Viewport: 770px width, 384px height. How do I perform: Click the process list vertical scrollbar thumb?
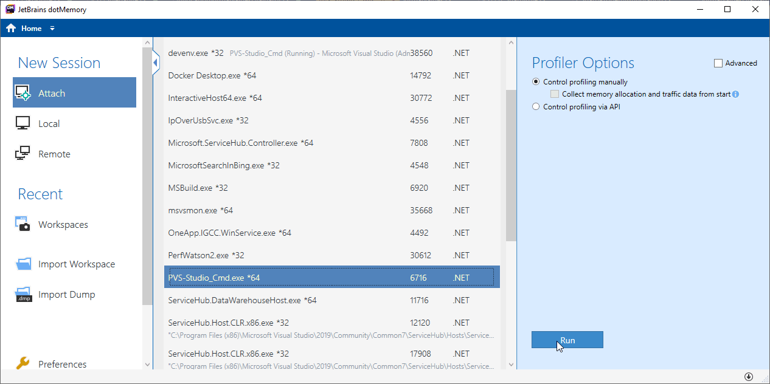(x=511, y=165)
